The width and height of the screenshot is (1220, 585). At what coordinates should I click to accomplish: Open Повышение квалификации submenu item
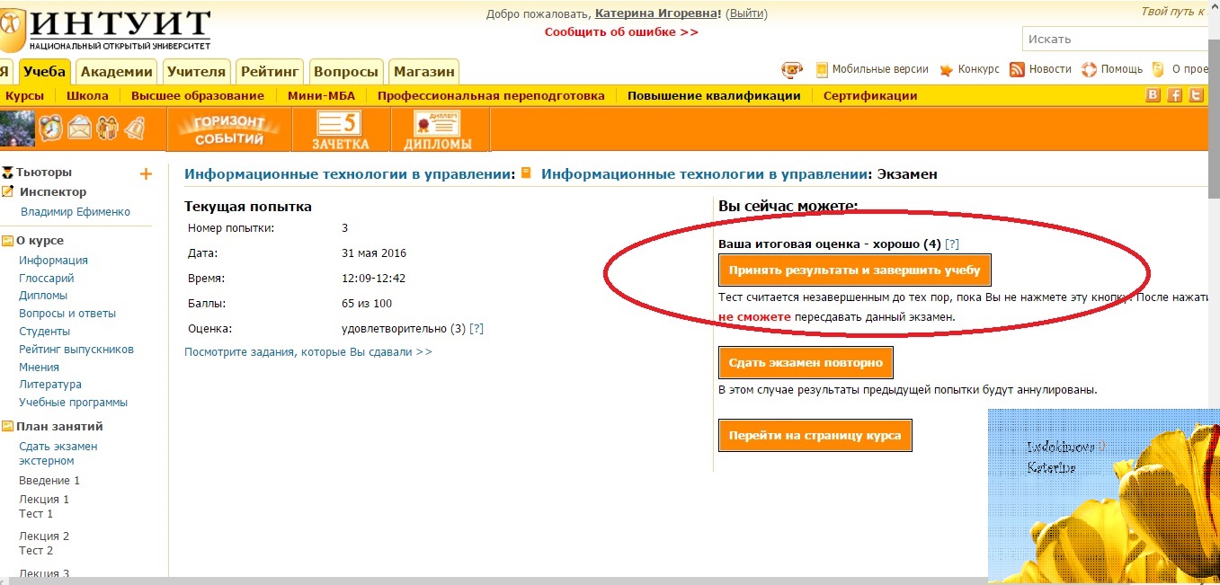coord(714,96)
